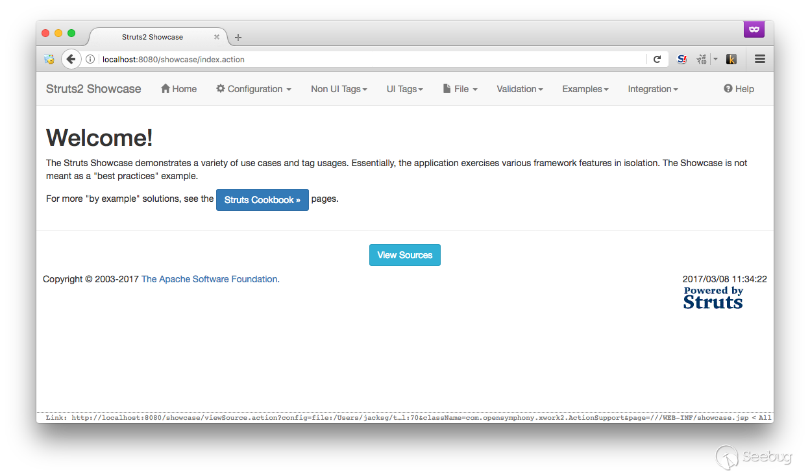Reload the page with the refresh icon
Image resolution: width=810 pixels, height=475 pixels.
pyautogui.click(x=657, y=59)
